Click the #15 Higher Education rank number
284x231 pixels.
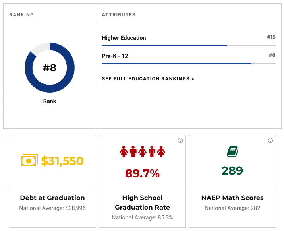pyautogui.click(x=271, y=37)
